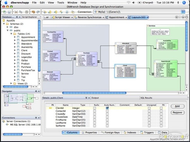The width and height of the screenshot is (190, 142).
Task: Click the diagram's horizontal scrollbar thumb
Action: (x=94, y=93)
